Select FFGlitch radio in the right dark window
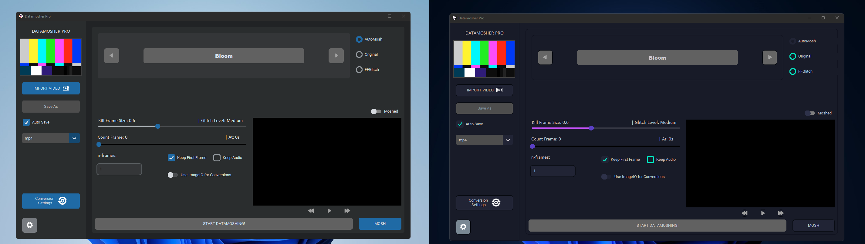The image size is (865, 244). (793, 71)
